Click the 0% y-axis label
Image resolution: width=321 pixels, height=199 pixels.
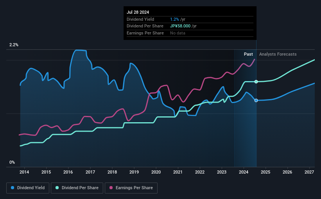point(12,162)
